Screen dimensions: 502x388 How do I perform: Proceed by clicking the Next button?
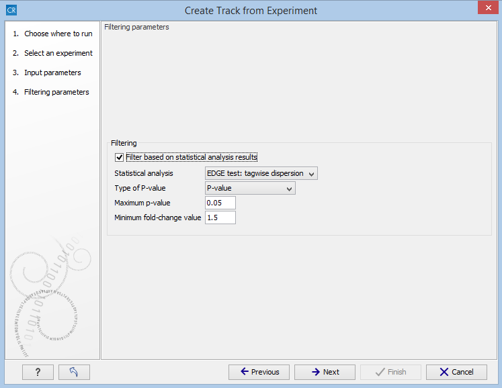click(x=325, y=372)
